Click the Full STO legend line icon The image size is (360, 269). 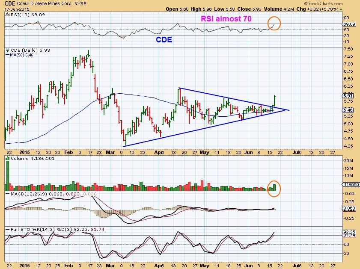pos(7,229)
